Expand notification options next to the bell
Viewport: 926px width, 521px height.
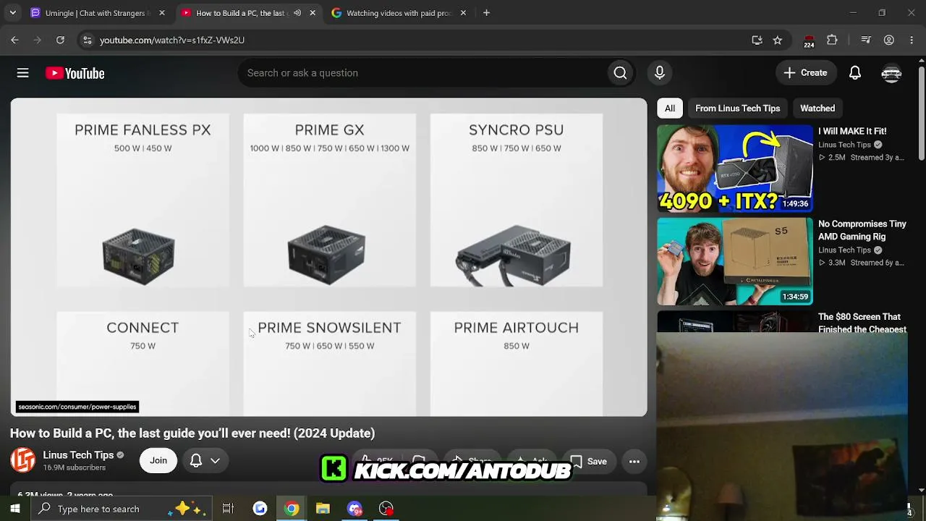click(215, 460)
